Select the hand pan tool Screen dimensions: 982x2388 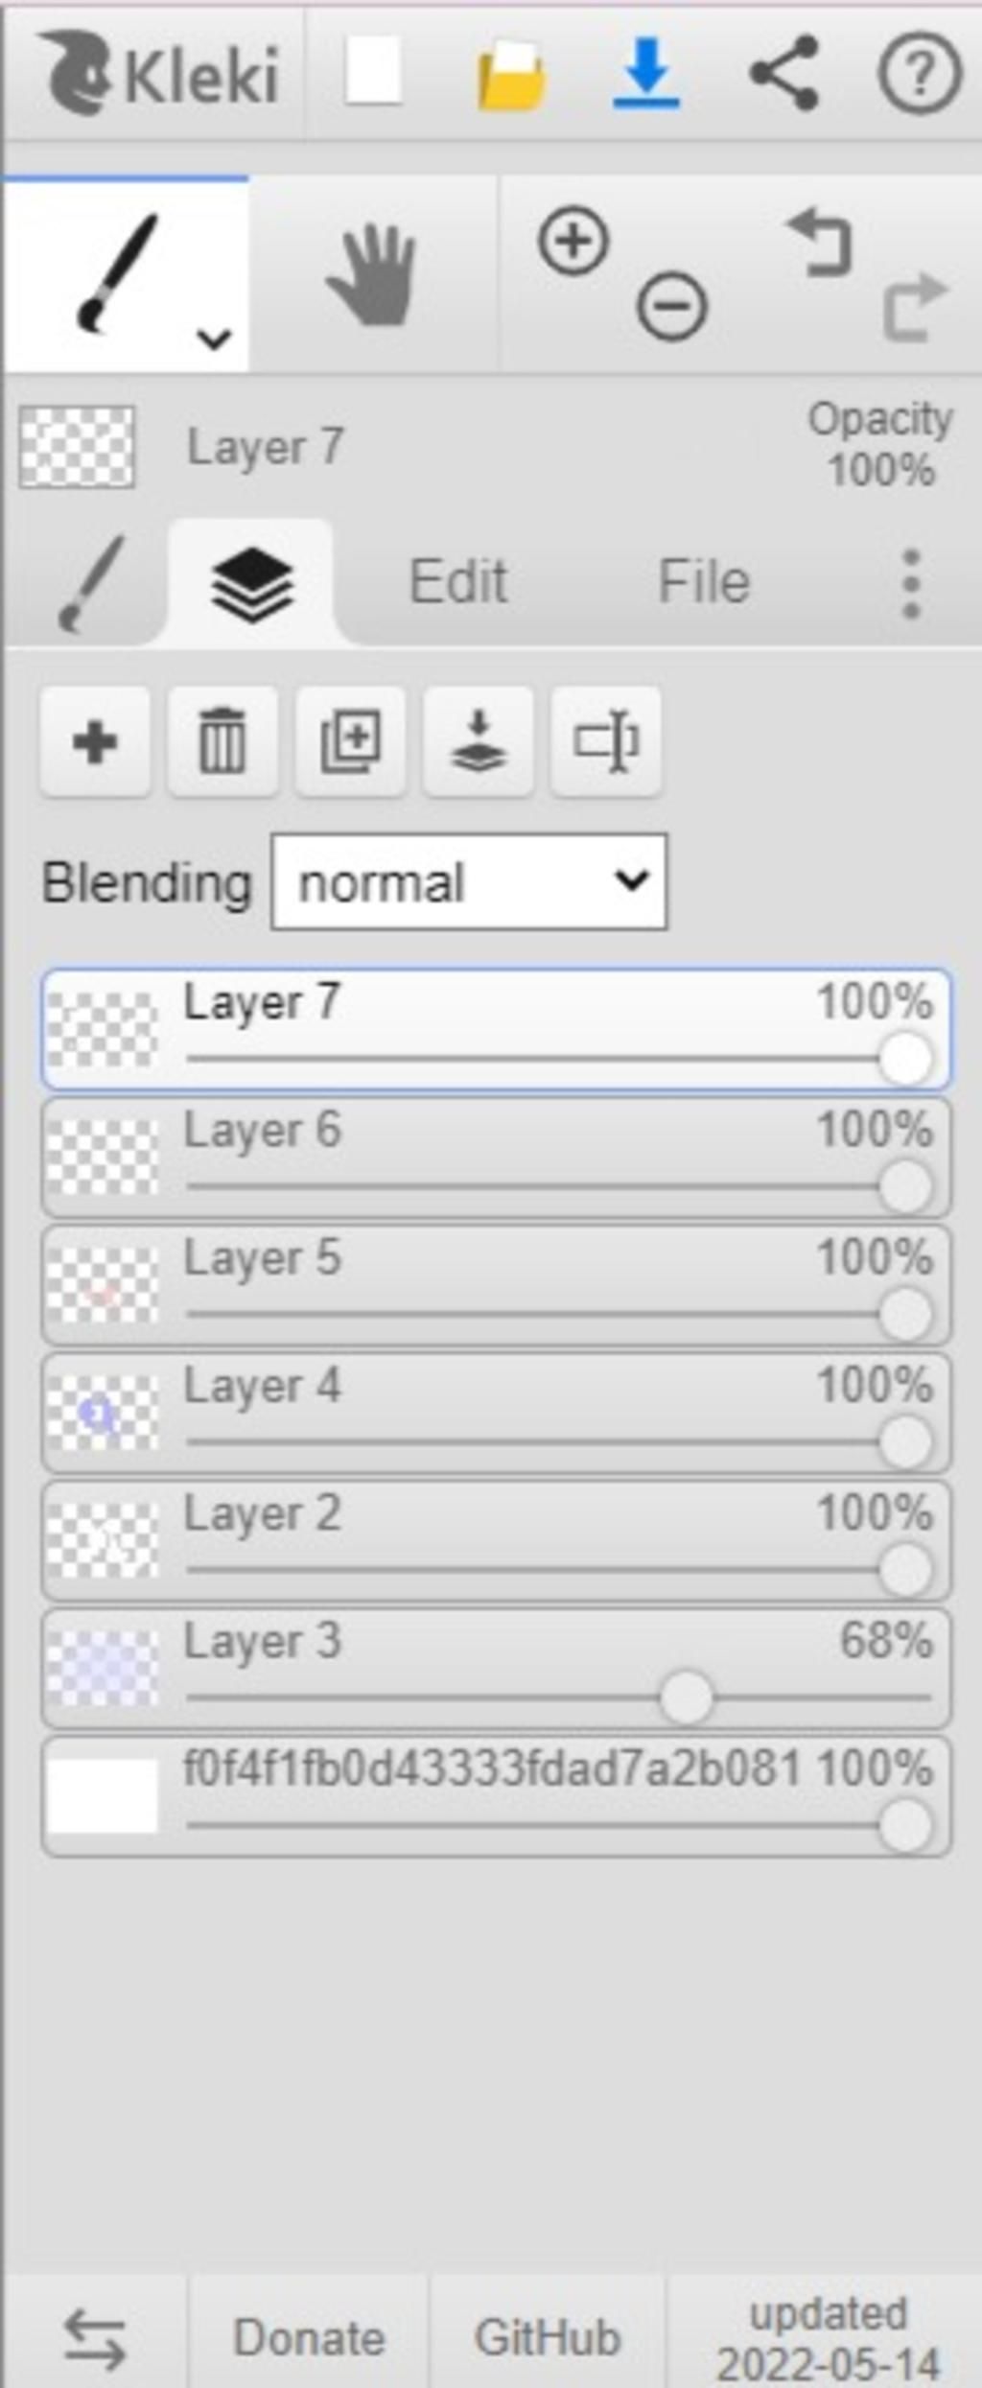(373, 275)
